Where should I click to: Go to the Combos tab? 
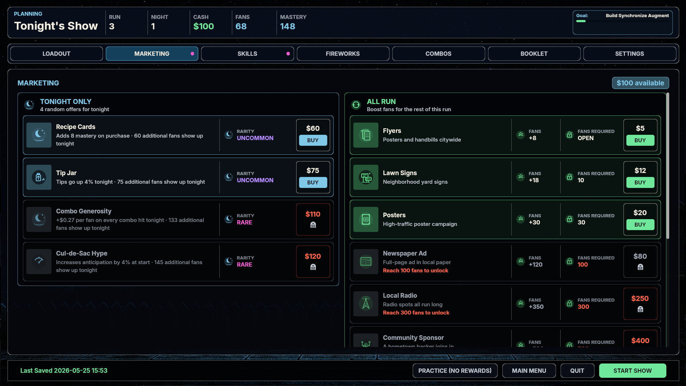point(438,54)
